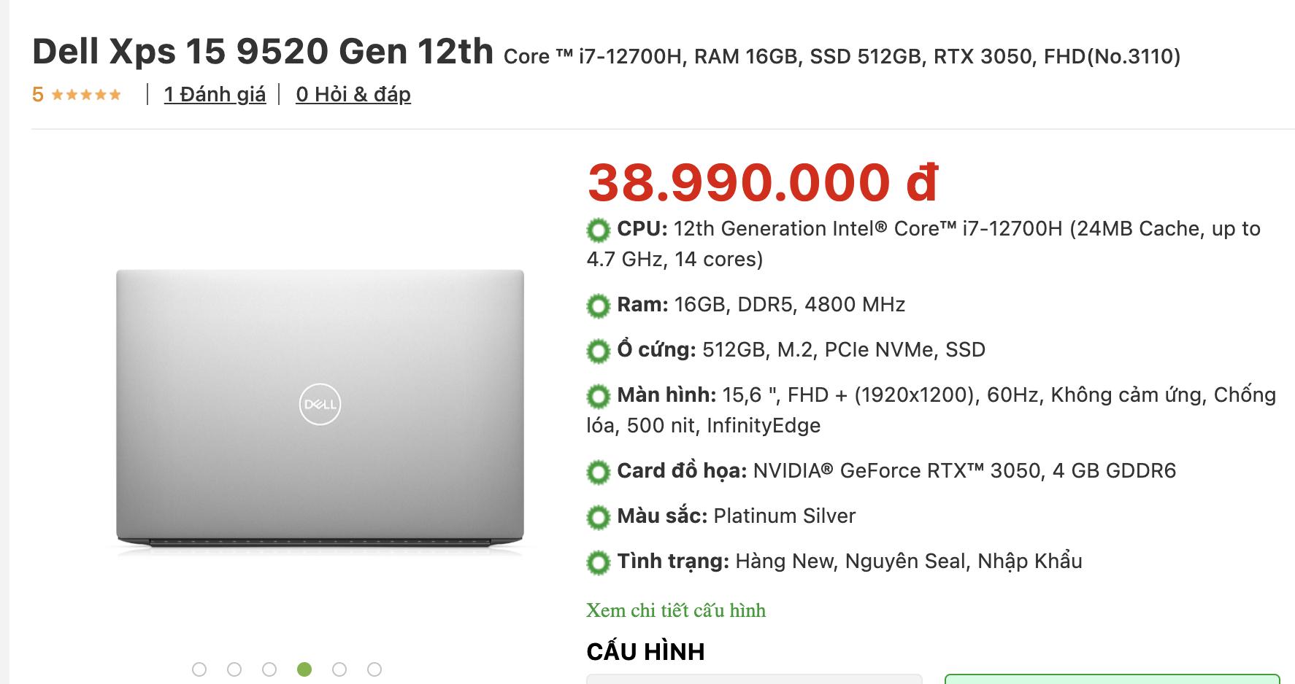1295x684 pixels.
Task: Open the "1 Đánh giá" reviews link
Action: (x=215, y=95)
